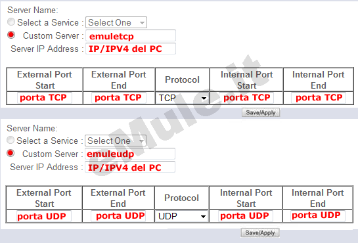Click External Port Start field for UDP
Viewport: 358px width, 243px height.
(44, 216)
